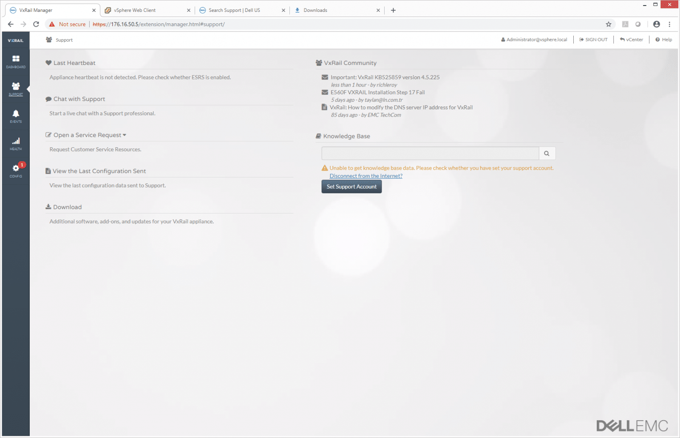
Task: Click the VxRail Community heading
Action: 346,63
